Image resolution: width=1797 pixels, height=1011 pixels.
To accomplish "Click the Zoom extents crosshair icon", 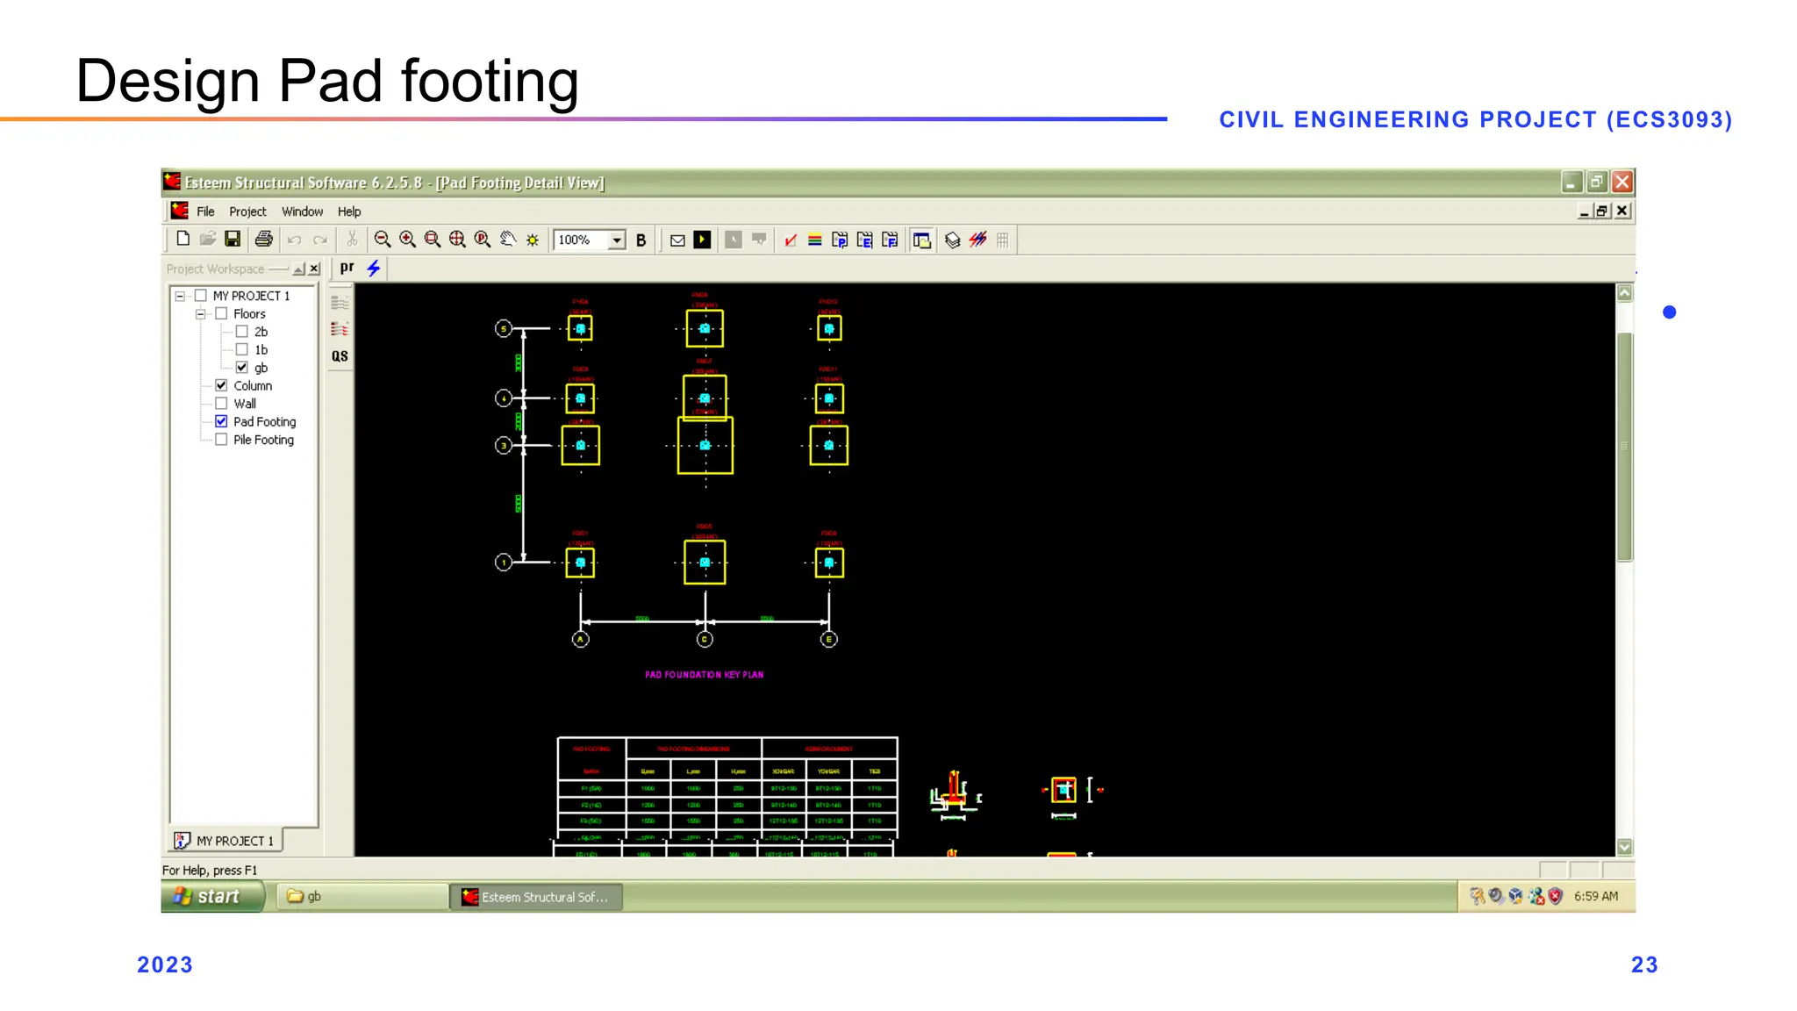I will 457,240.
